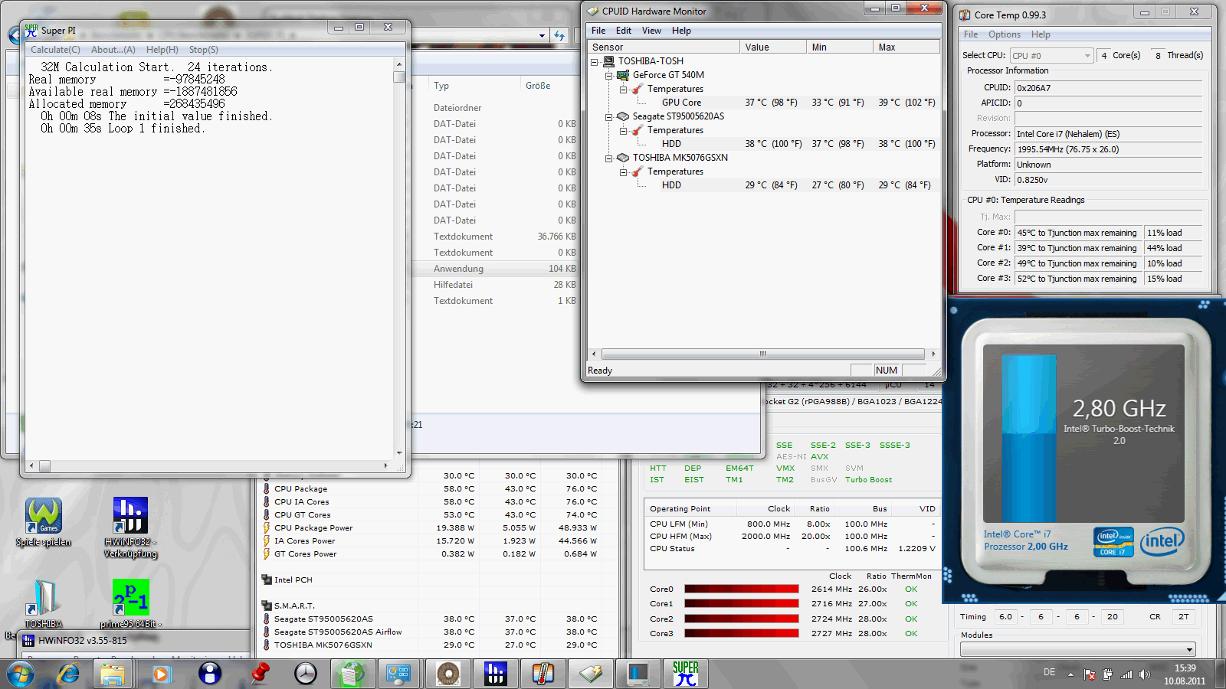This screenshot has width=1226, height=689.
Task: Open File menu in CPUID Hardware Monitor
Action: tap(598, 31)
